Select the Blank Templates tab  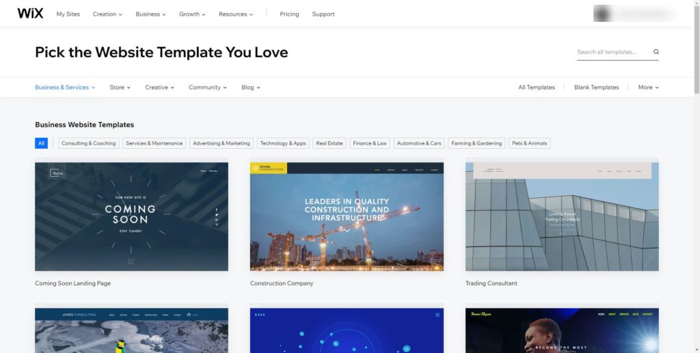(x=596, y=87)
